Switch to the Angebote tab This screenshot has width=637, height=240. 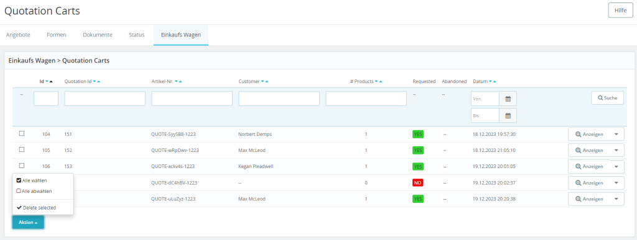tap(18, 35)
